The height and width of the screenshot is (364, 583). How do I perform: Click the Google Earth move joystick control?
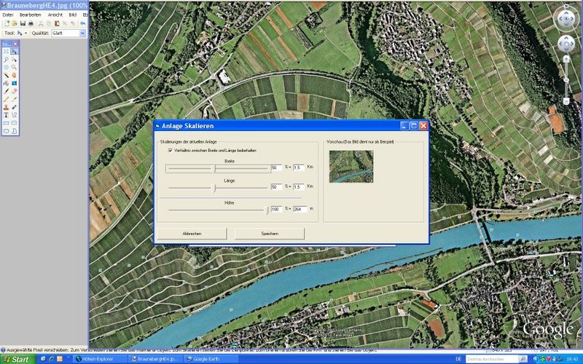(x=566, y=44)
